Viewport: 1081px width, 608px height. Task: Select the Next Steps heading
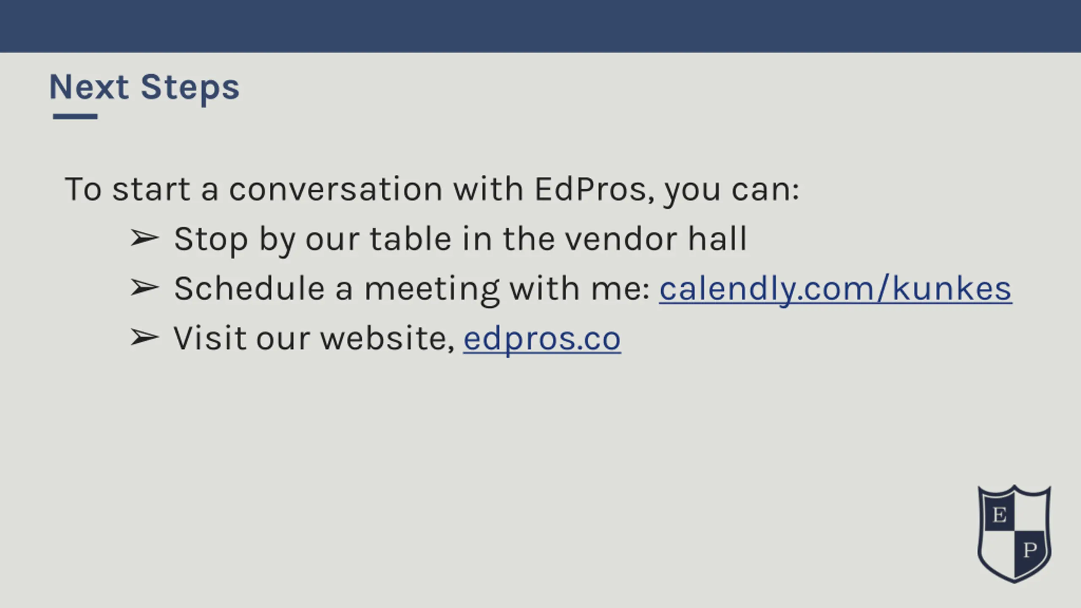pos(144,88)
